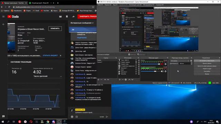Open new browser tab with plus

pos(58,3)
